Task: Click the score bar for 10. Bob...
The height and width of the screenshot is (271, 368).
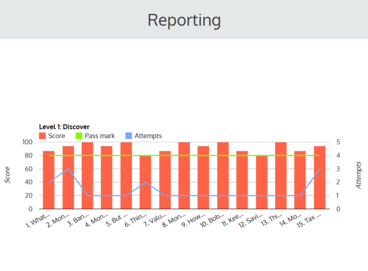Action: tap(223, 175)
